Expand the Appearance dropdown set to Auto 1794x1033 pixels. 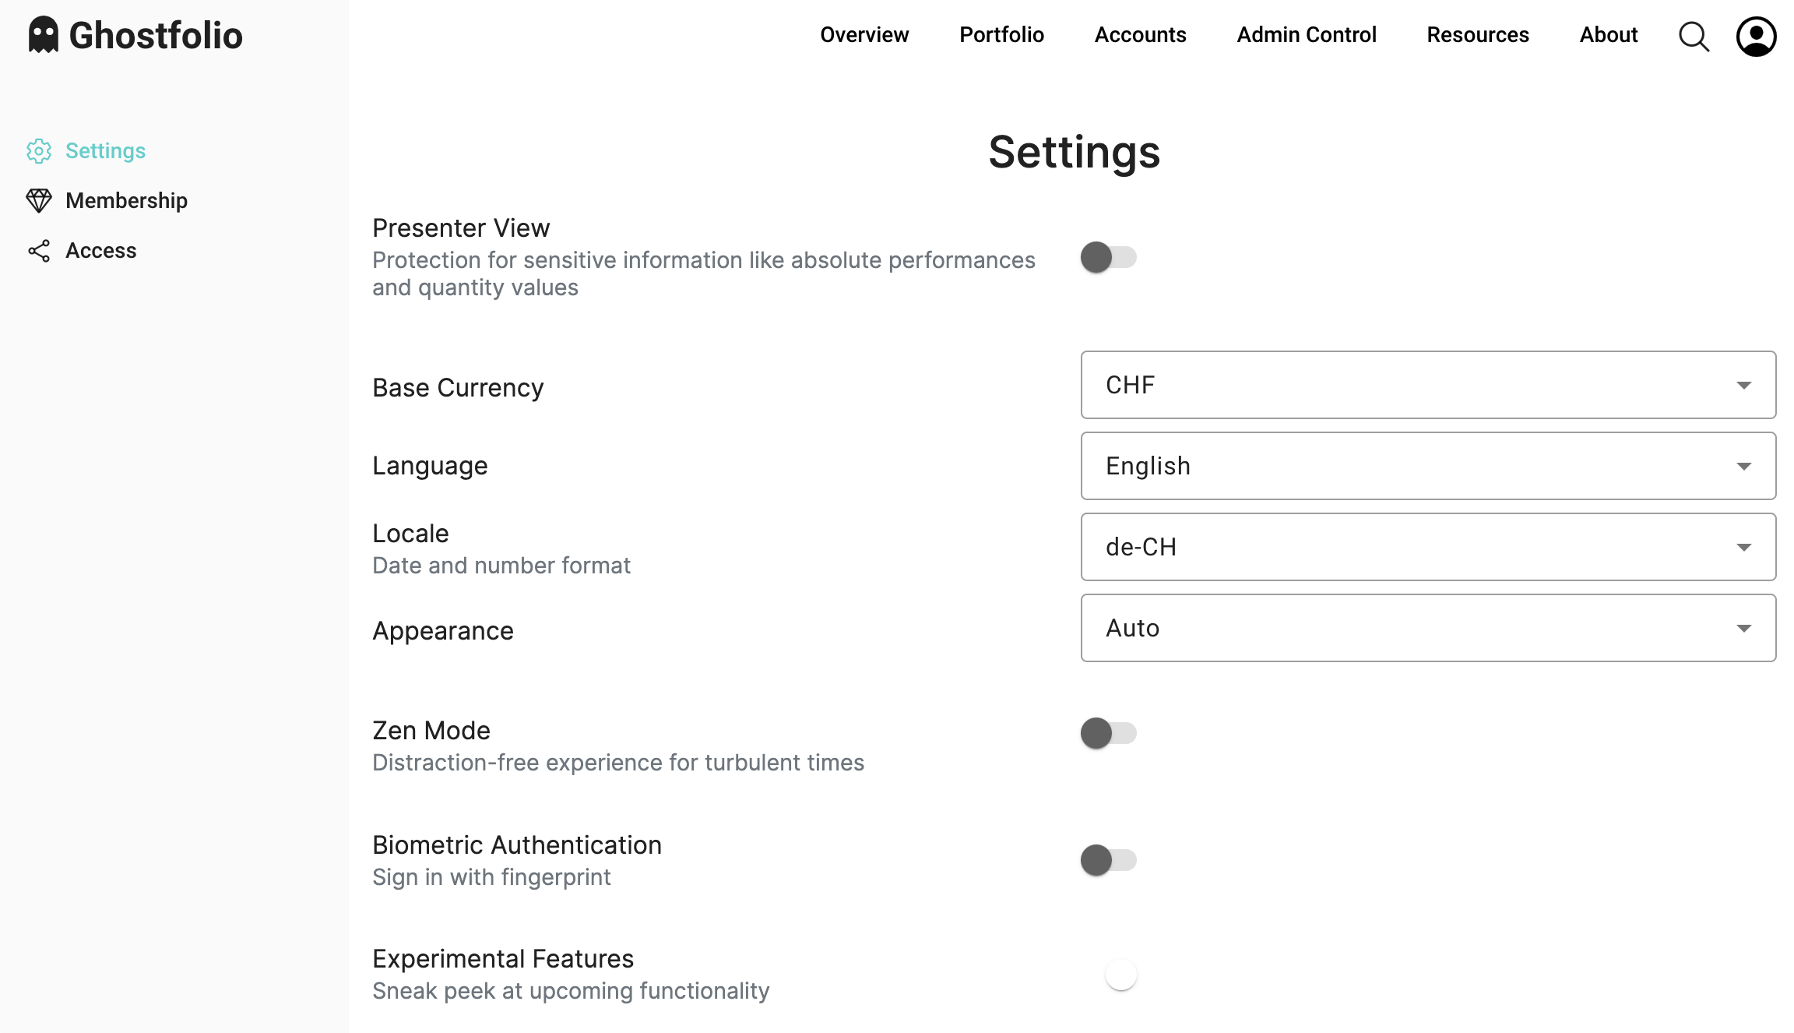coord(1428,628)
